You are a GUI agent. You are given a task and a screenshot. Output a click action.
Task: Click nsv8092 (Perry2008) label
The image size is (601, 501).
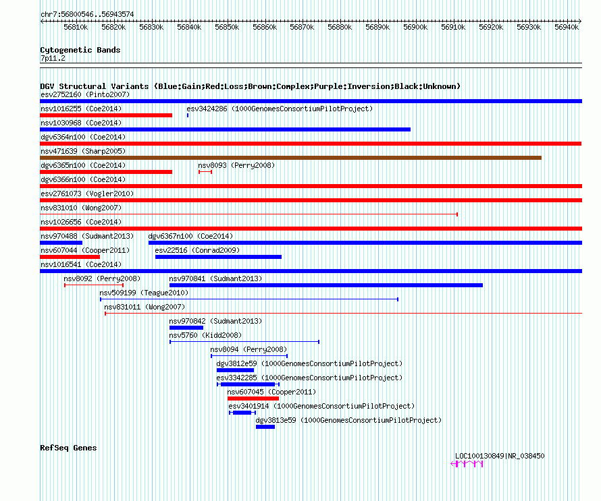(102, 278)
